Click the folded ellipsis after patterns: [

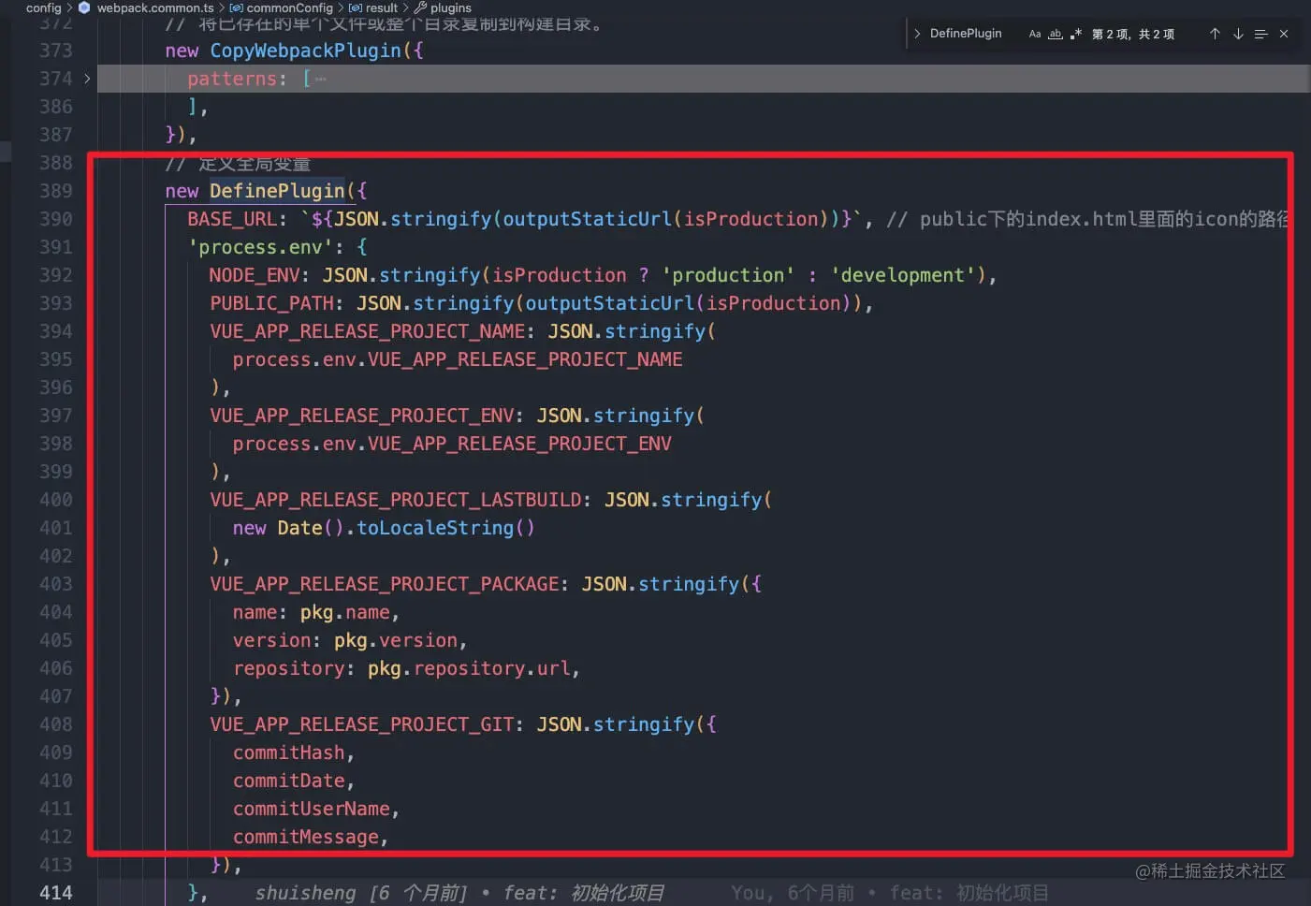(x=321, y=79)
